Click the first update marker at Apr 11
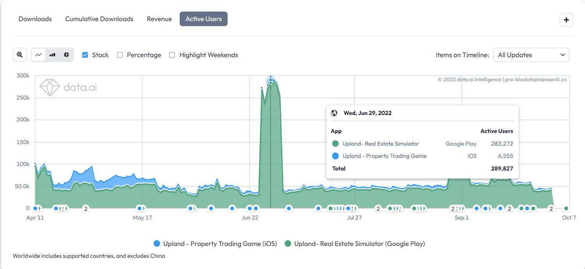Viewport: 585px width, 269px height. 35,209
